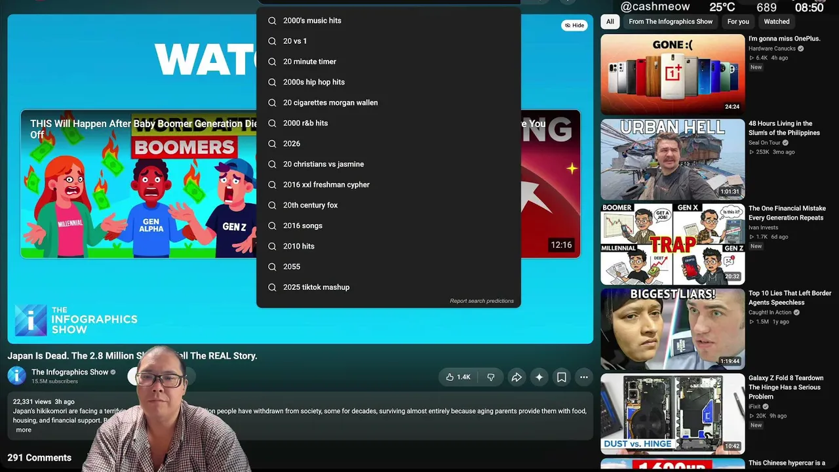Click the "22,331 views 3h ago" text
Image resolution: width=839 pixels, height=472 pixels.
click(x=44, y=401)
